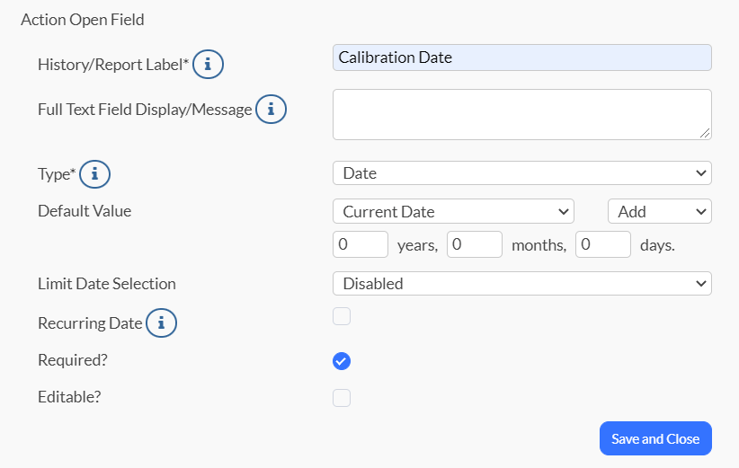Focus the months number field

[474, 244]
